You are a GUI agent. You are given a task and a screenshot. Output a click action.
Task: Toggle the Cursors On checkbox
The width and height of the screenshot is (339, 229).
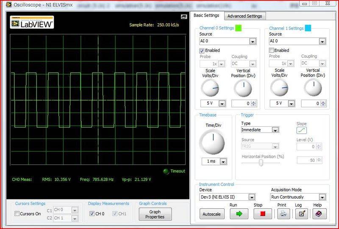[x=17, y=214]
